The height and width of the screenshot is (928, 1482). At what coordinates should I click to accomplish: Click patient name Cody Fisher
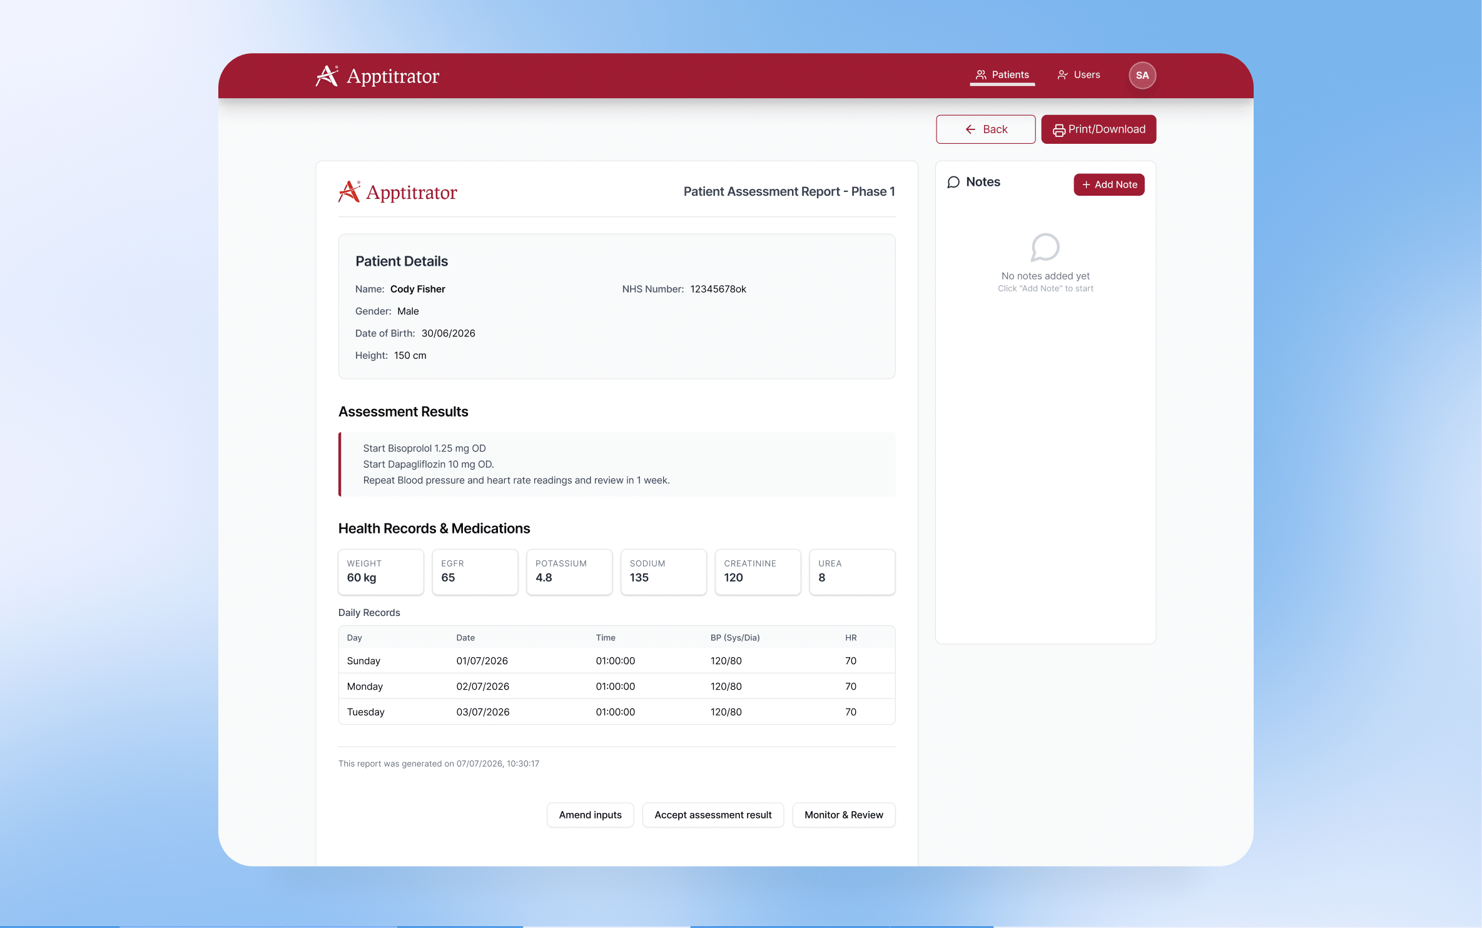click(x=417, y=289)
